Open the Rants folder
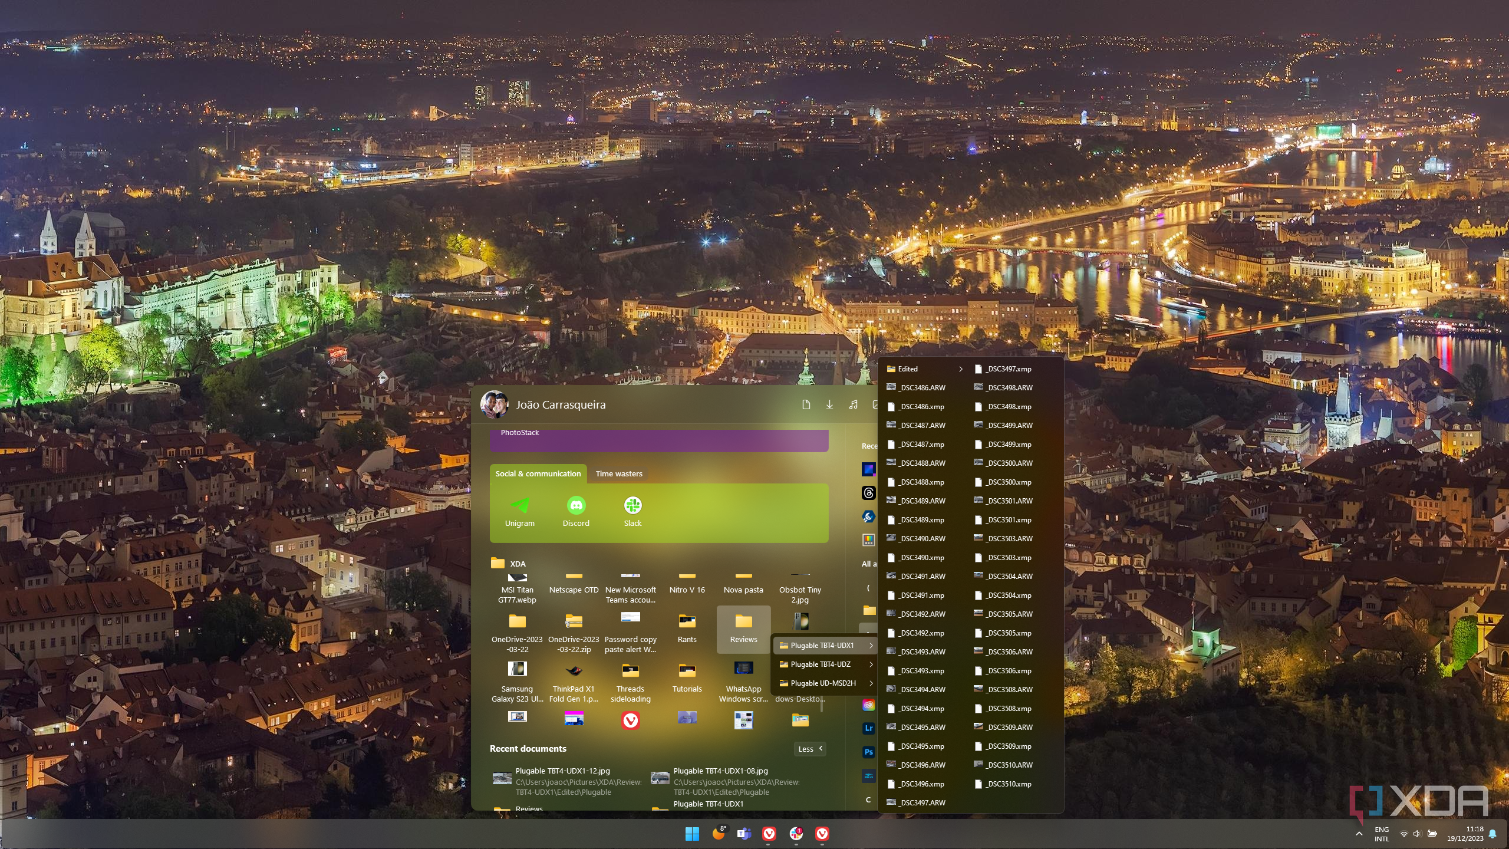Image resolution: width=1509 pixels, height=849 pixels. coord(687,628)
